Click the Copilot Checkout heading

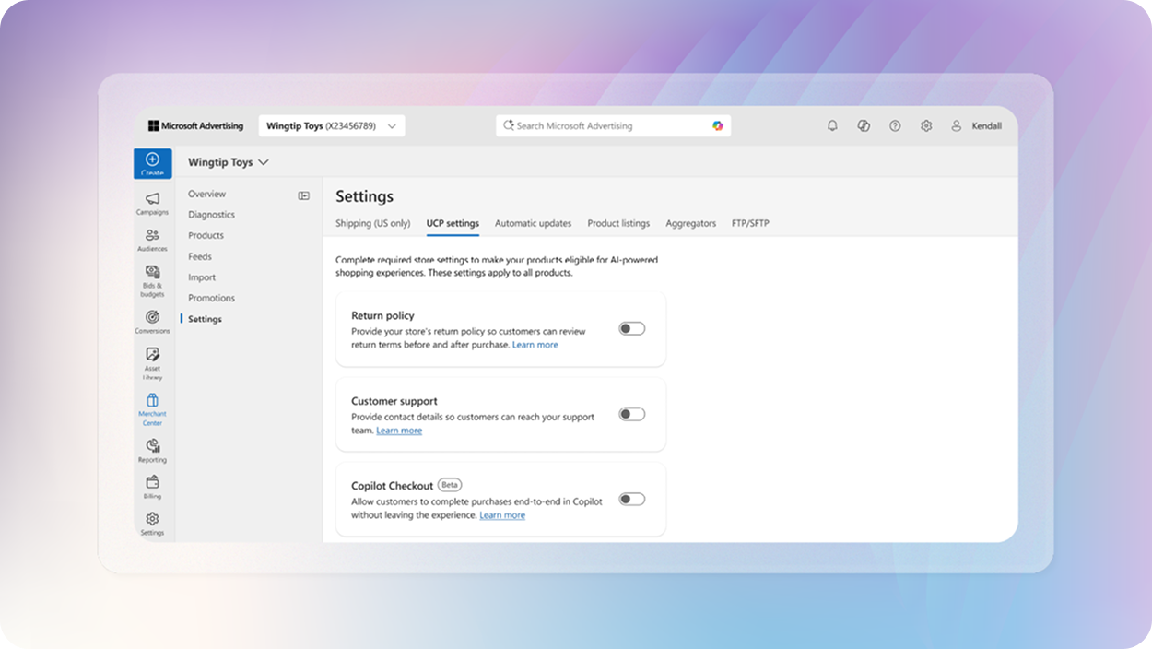point(392,486)
